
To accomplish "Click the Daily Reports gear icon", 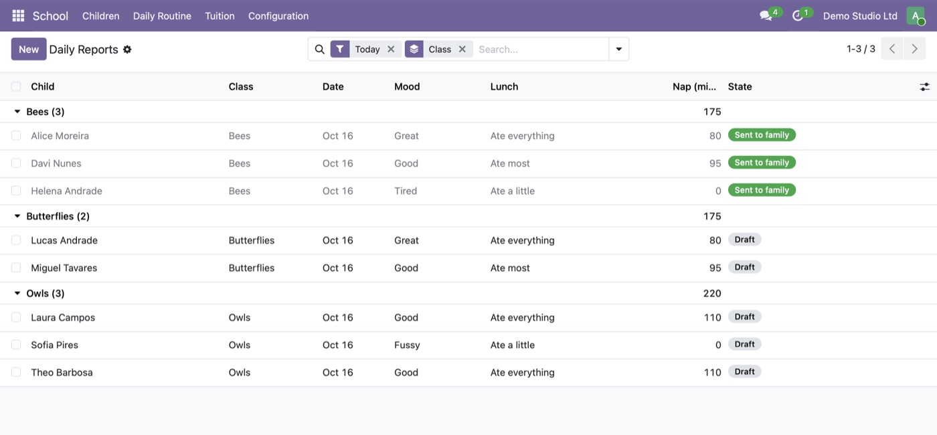I will coord(127,50).
